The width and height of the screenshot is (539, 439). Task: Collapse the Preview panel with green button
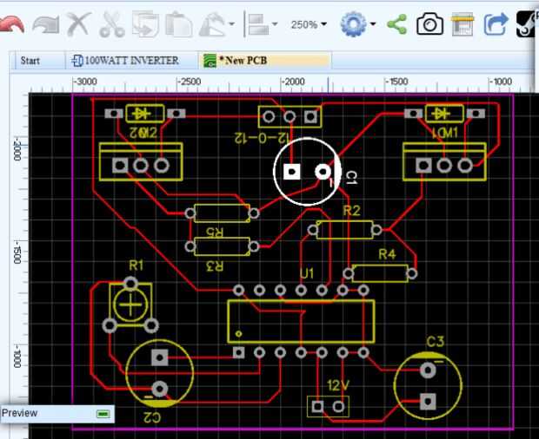[x=103, y=414]
